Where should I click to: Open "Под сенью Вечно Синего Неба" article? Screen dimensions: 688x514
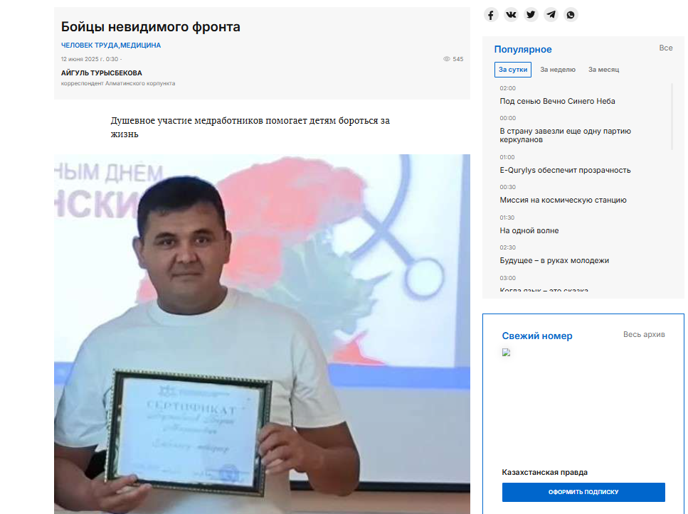(x=557, y=102)
